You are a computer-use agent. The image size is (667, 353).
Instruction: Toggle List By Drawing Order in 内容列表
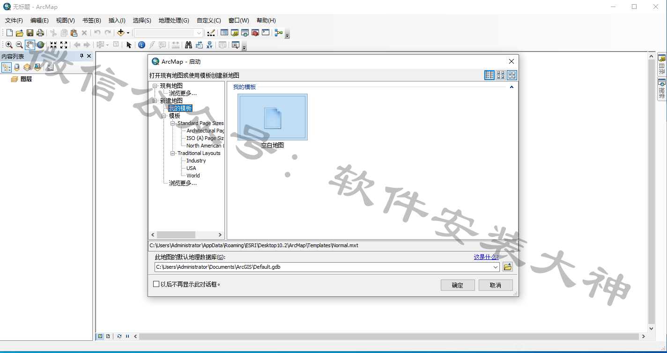[x=7, y=67]
